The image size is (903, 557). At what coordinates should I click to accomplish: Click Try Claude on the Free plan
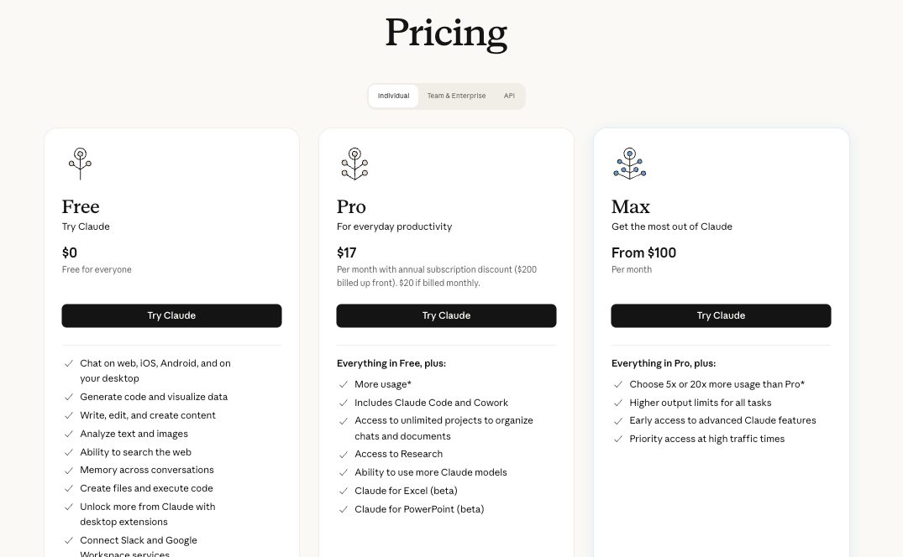(x=171, y=315)
